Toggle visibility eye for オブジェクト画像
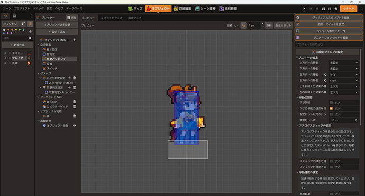 pos(75,126)
